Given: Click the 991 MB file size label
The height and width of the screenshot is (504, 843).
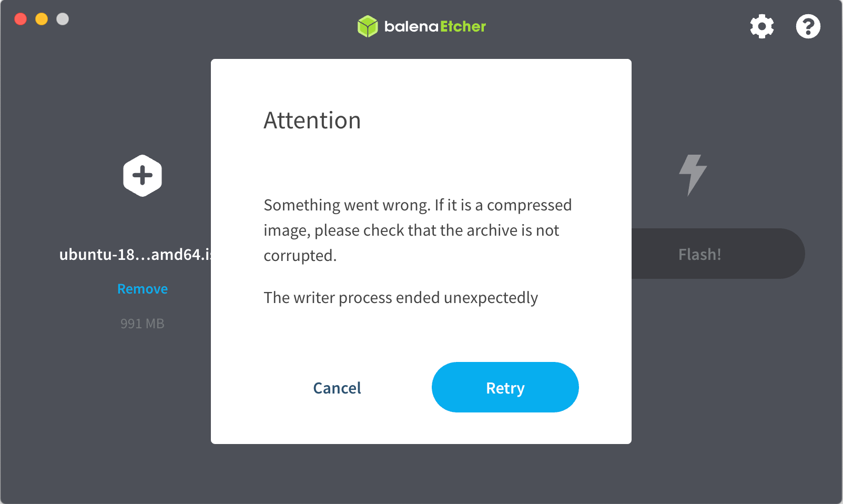Looking at the screenshot, I should click(143, 324).
